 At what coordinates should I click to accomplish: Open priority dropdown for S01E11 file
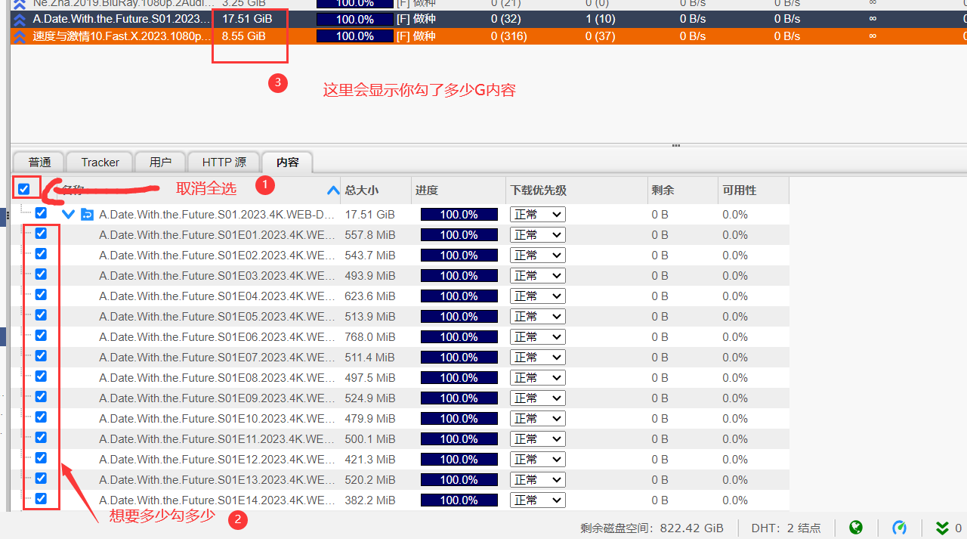pos(538,439)
